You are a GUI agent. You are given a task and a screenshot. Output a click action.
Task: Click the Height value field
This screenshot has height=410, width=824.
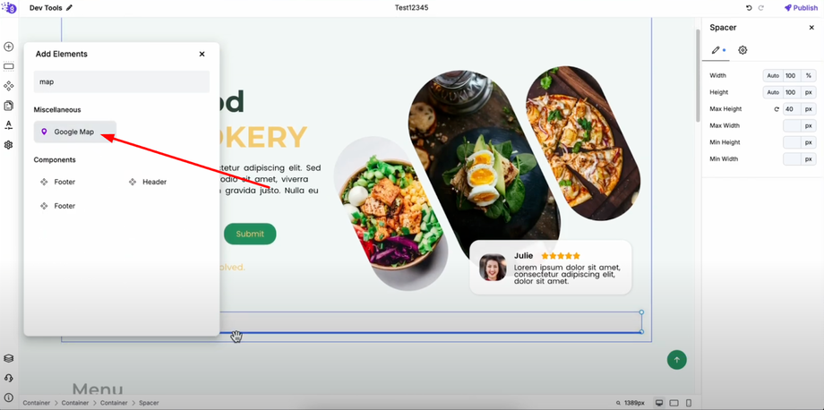[790, 92]
